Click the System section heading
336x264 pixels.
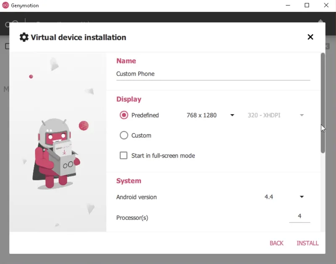click(x=129, y=181)
